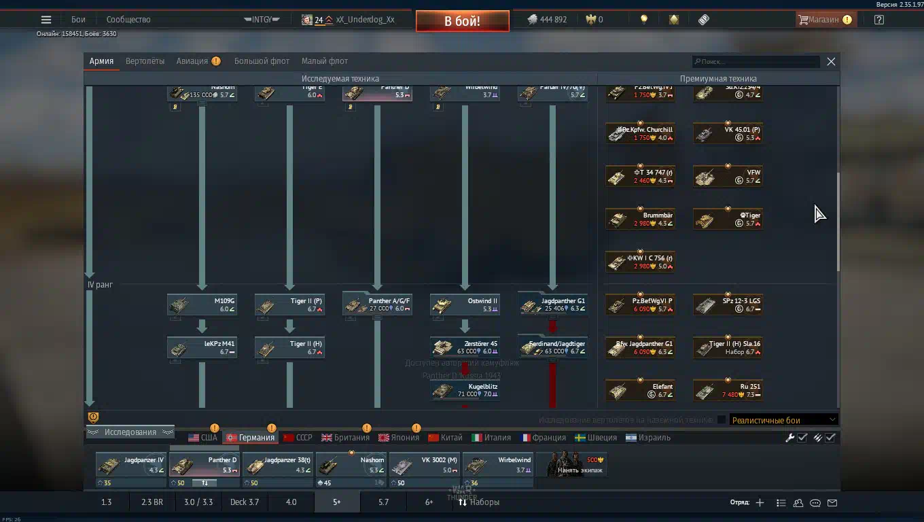Click Нанять экипаж to recruit a crew
This screenshot has width=924, height=522.
[x=571, y=464]
